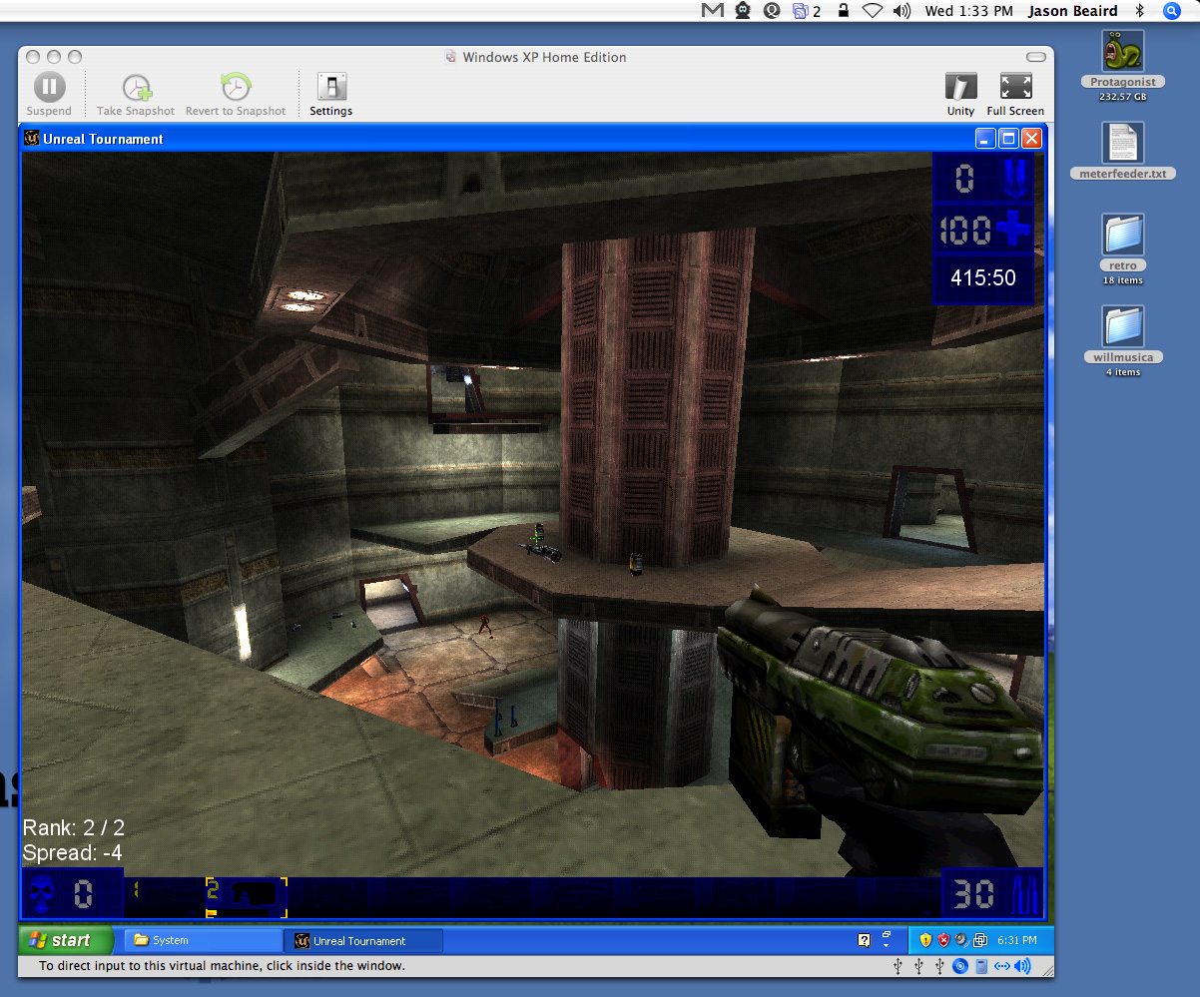This screenshot has width=1200, height=997.
Task: Click the Gmail notifier menu bar icon
Action: [712, 11]
